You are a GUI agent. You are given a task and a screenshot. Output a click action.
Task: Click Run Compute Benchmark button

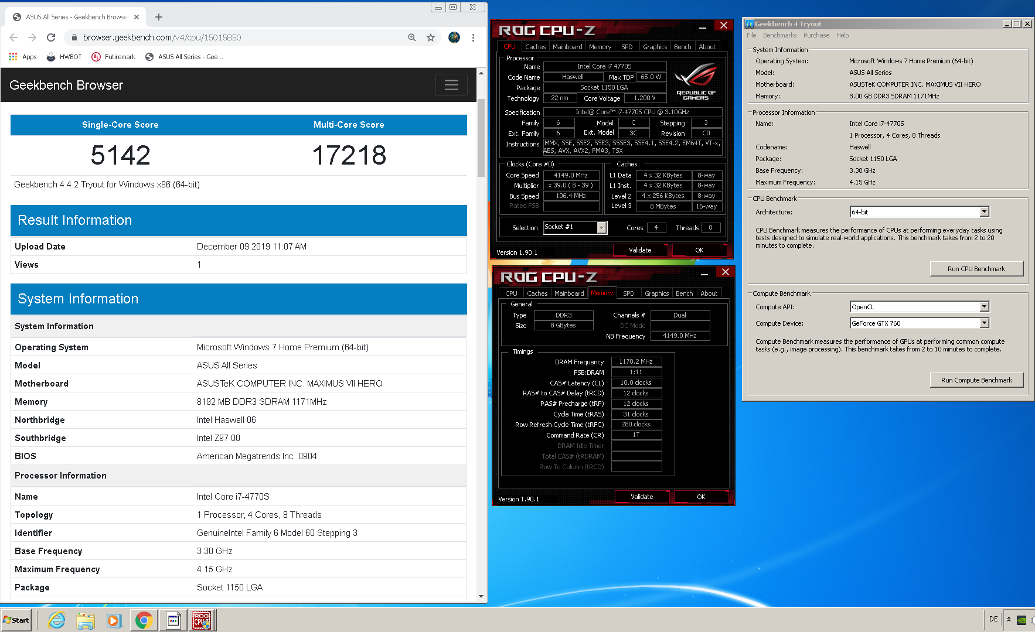(976, 380)
